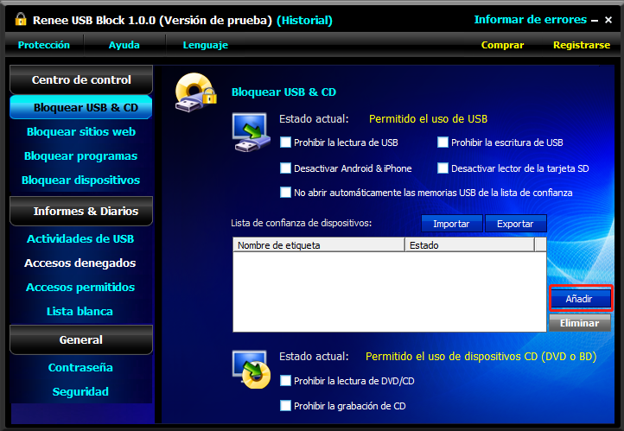Toggle Desactivar Android & iPhone
Screen dimensions: 624x431
point(286,168)
